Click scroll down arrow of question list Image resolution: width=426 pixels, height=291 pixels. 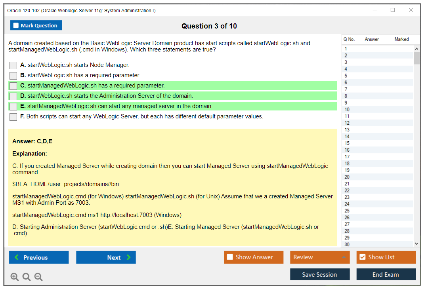point(416,244)
